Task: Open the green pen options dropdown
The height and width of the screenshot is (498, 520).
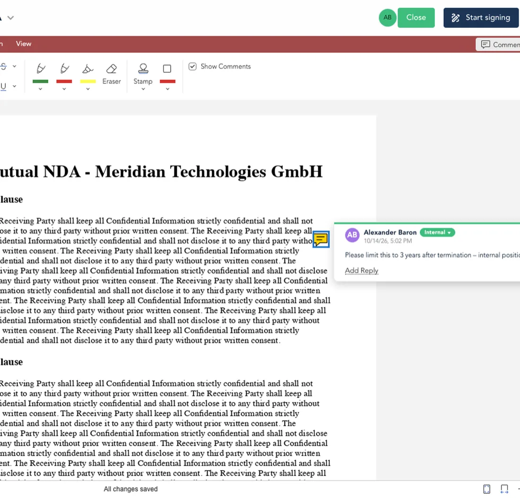Action: 41,89
